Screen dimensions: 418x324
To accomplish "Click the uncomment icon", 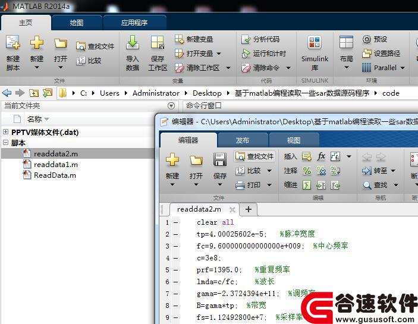I will click(321, 171).
